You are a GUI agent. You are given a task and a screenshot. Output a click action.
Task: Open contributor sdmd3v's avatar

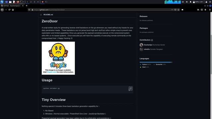click(141, 49)
